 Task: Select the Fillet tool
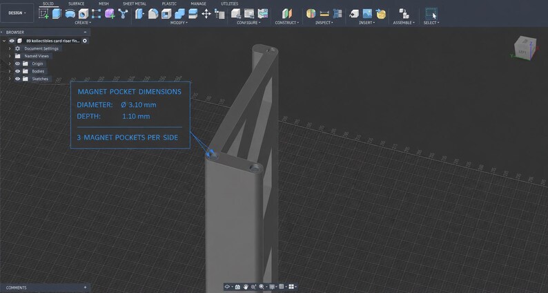153,14
